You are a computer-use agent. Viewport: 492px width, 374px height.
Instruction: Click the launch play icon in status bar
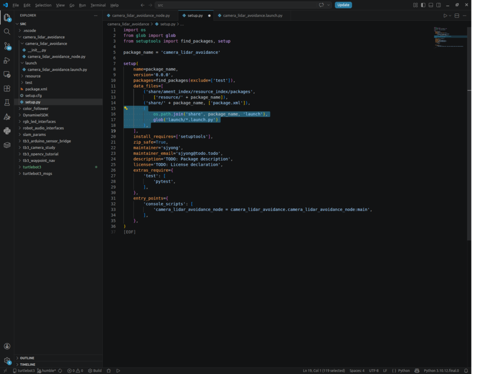118,371
